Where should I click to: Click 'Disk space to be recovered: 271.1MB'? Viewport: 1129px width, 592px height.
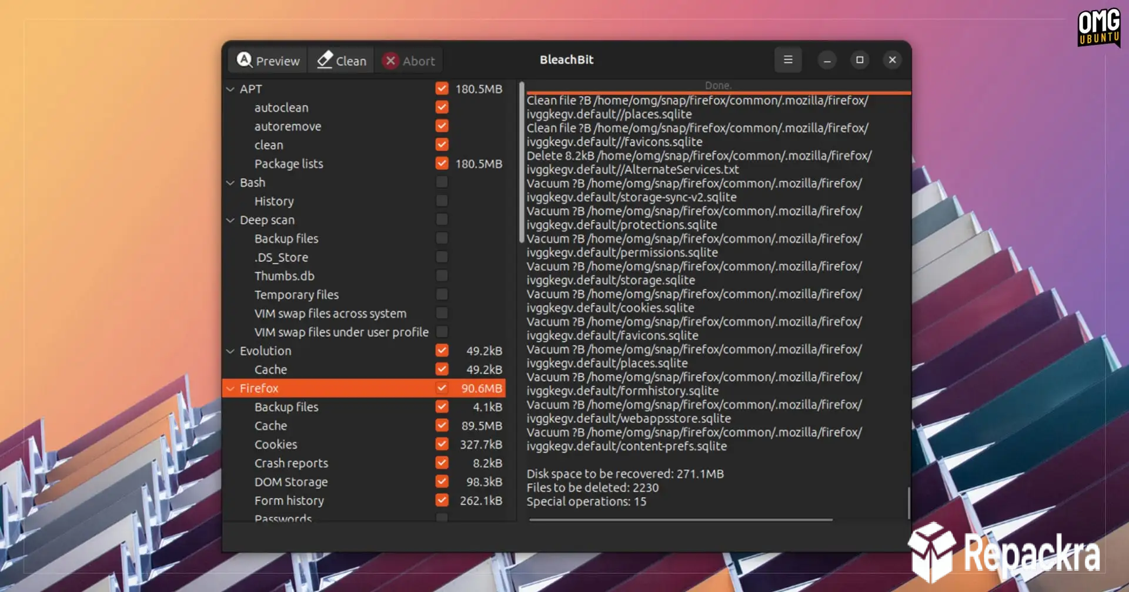pyautogui.click(x=625, y=474)
